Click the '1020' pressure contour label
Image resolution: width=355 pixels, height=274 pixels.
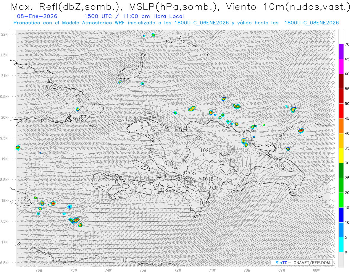pos(206,150)
